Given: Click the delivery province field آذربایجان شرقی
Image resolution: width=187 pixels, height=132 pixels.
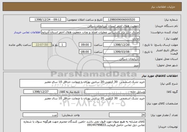Looking at the screenshot, I should [x=121, y=59].
